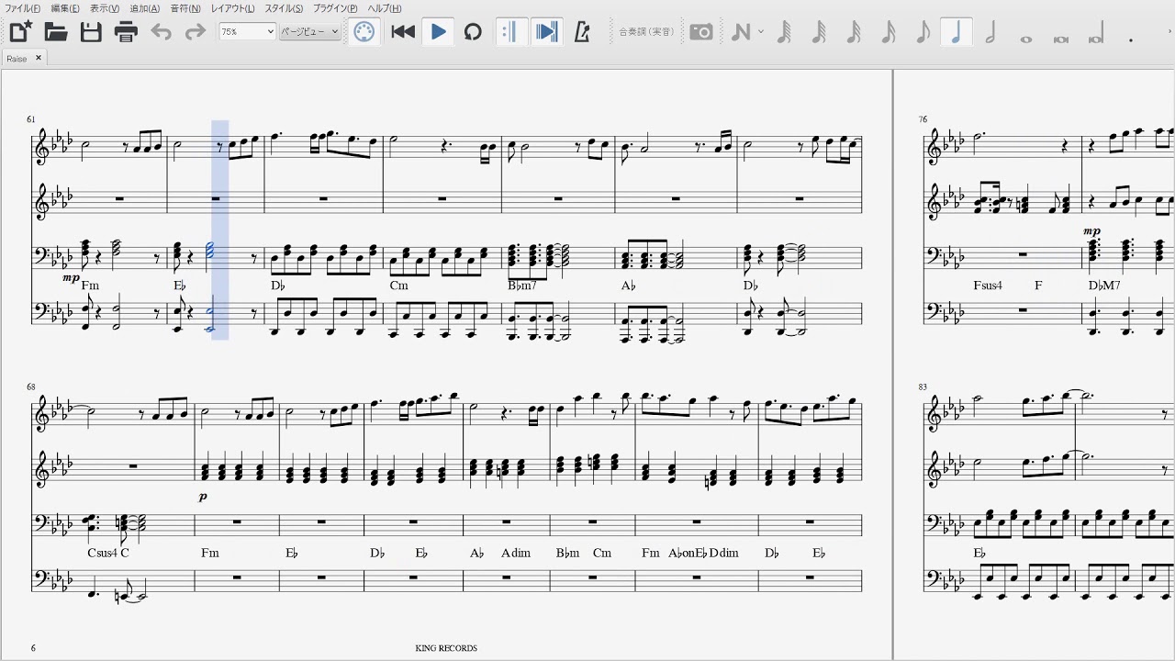Viewport: 1175px width, 661px height.
Task: Toggle the metronome icon
Action: click(581, 32)
